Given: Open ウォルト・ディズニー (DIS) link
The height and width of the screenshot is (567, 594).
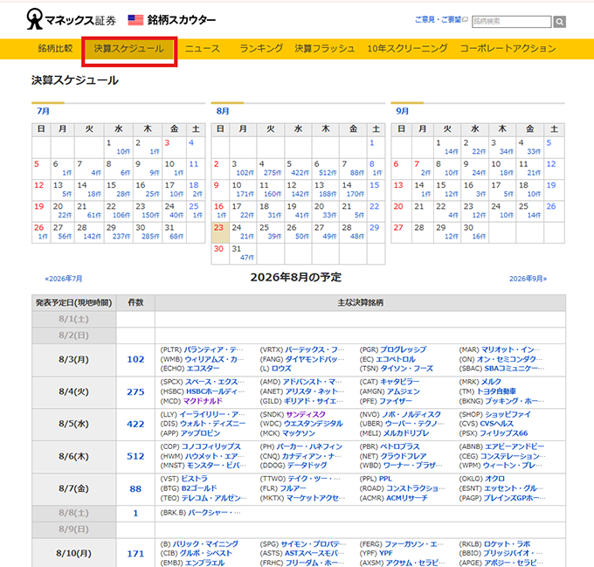Looking at the screenshot, I should pyautogui.click(x=212, y=424).
